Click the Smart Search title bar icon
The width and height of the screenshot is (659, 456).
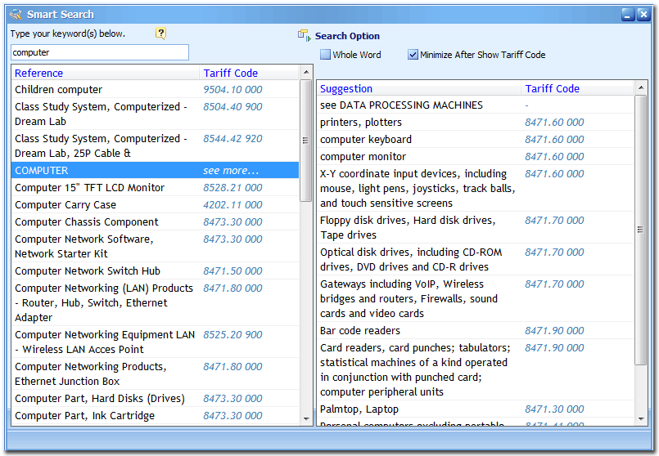pyautogui.click(x=15, y=14)
